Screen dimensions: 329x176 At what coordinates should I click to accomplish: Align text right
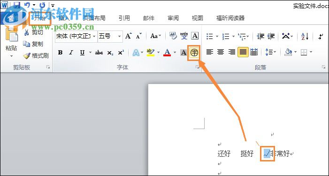(x=232, y=52)
